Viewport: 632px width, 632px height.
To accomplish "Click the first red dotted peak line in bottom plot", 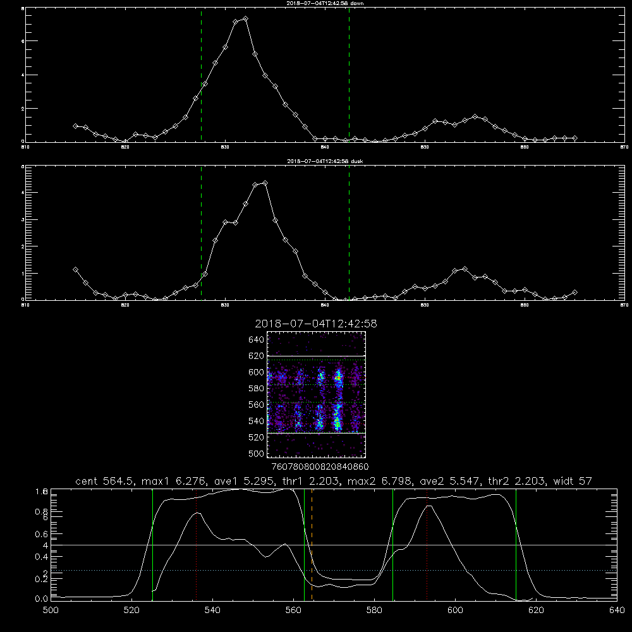I will 197,545.
